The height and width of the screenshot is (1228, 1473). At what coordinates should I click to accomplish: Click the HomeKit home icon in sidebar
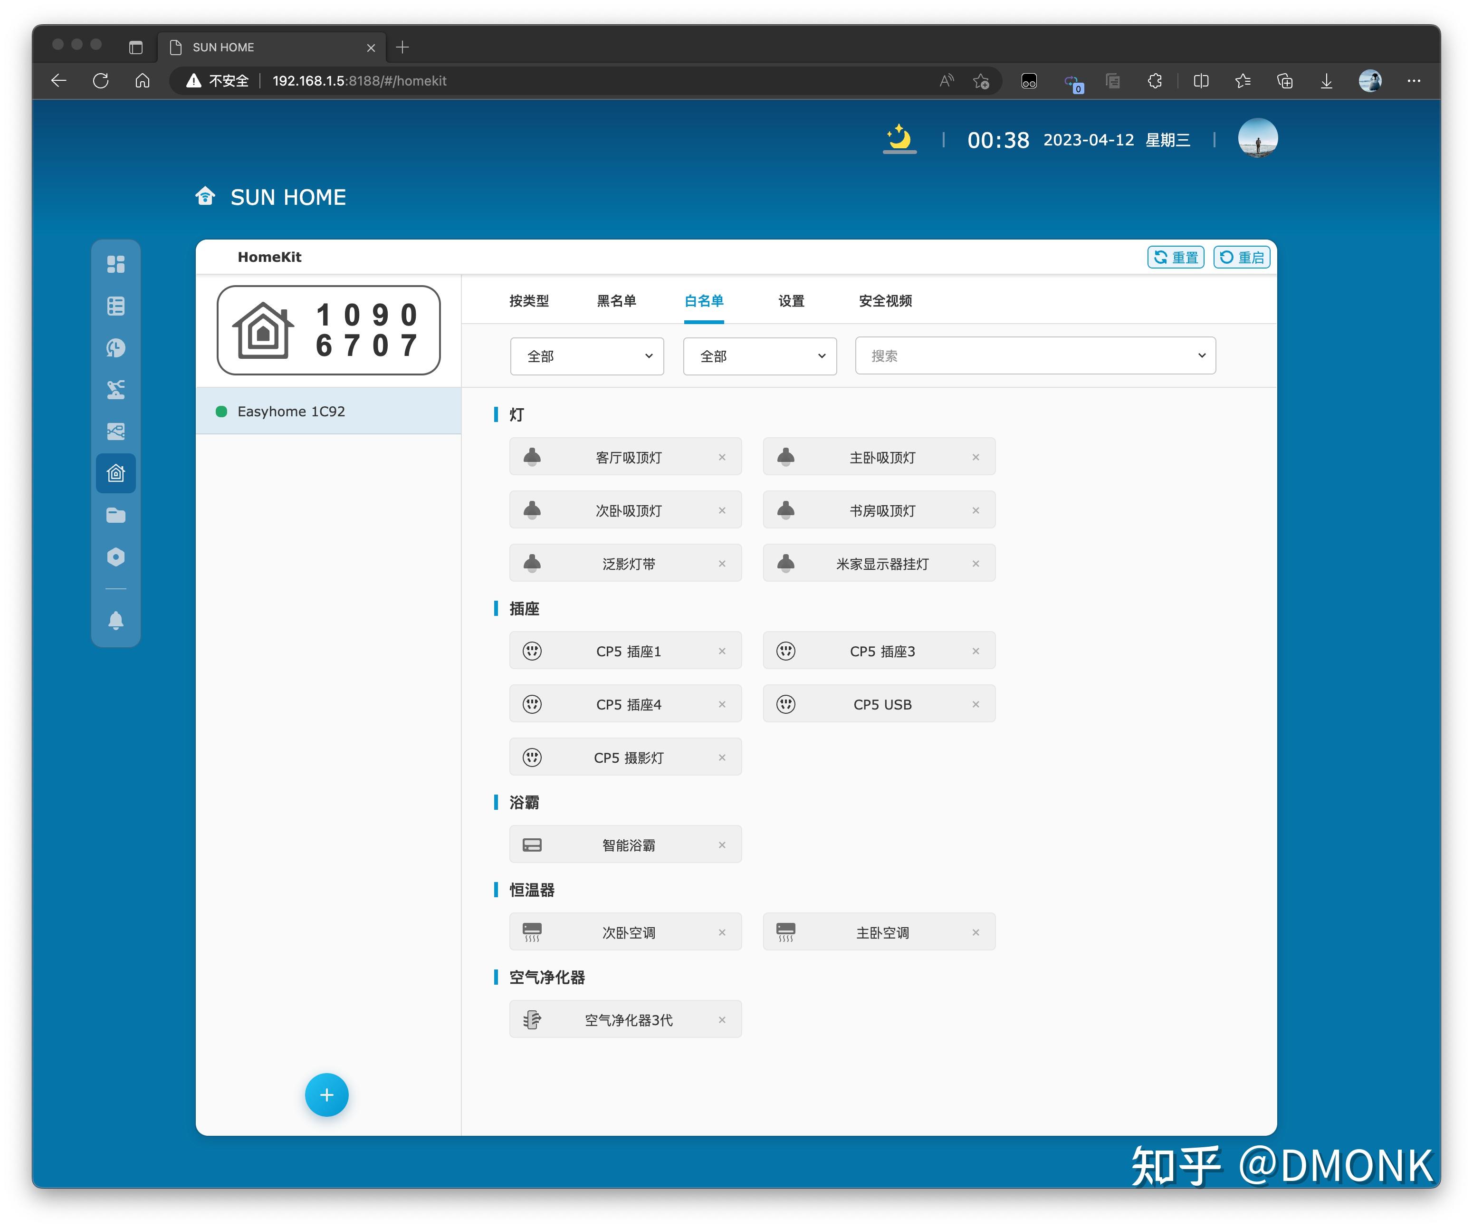coord(116,473)
